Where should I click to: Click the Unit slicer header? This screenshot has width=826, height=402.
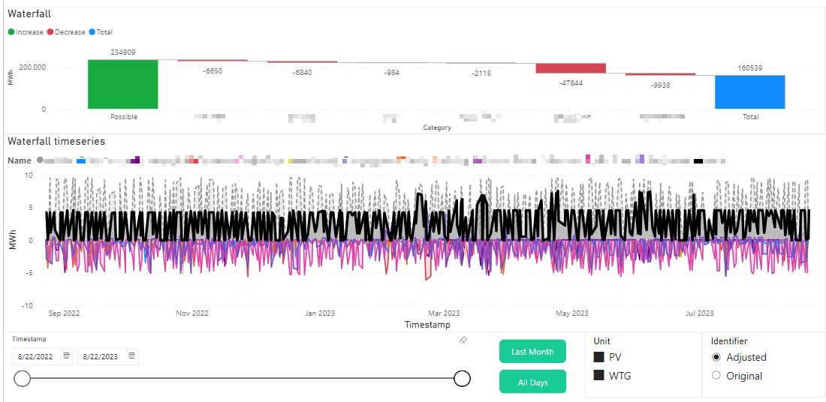tap(601, 341)
